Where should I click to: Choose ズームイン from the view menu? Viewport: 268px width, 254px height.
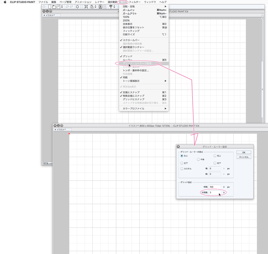pyautogui.click(x=144, y=10)
